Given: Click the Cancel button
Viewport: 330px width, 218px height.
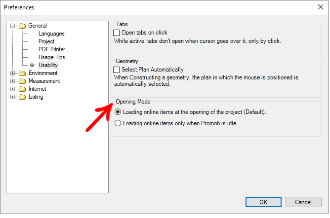Looking at the screenshot, I should (303, 202).
